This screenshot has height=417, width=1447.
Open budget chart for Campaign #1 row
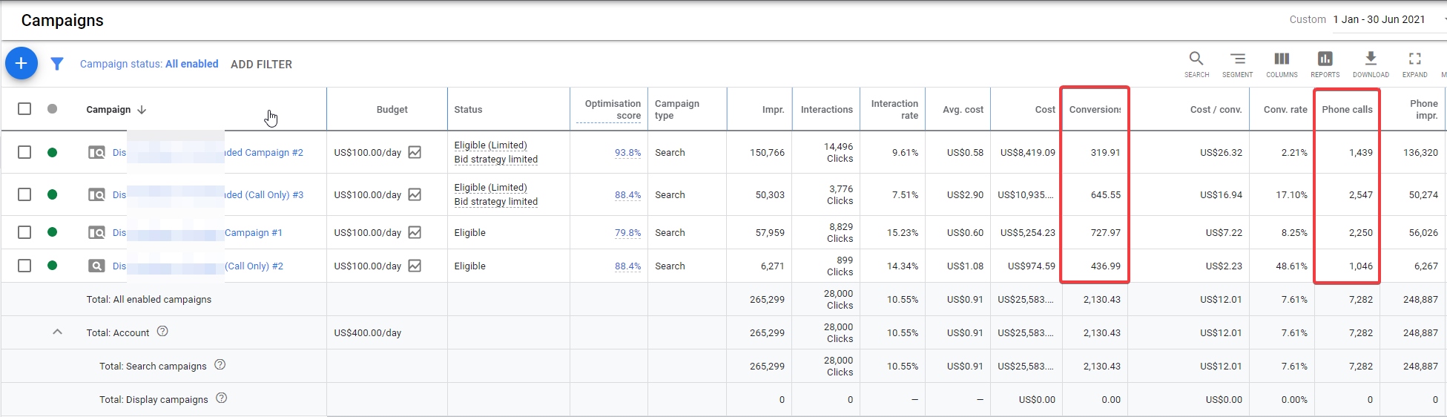(415, 232)
